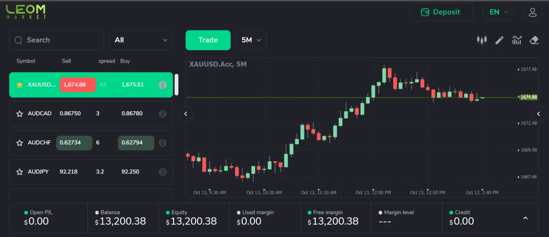Open the 5M timeframe dropdown
The image size is (549, 237).
click(x=251, y=40)
